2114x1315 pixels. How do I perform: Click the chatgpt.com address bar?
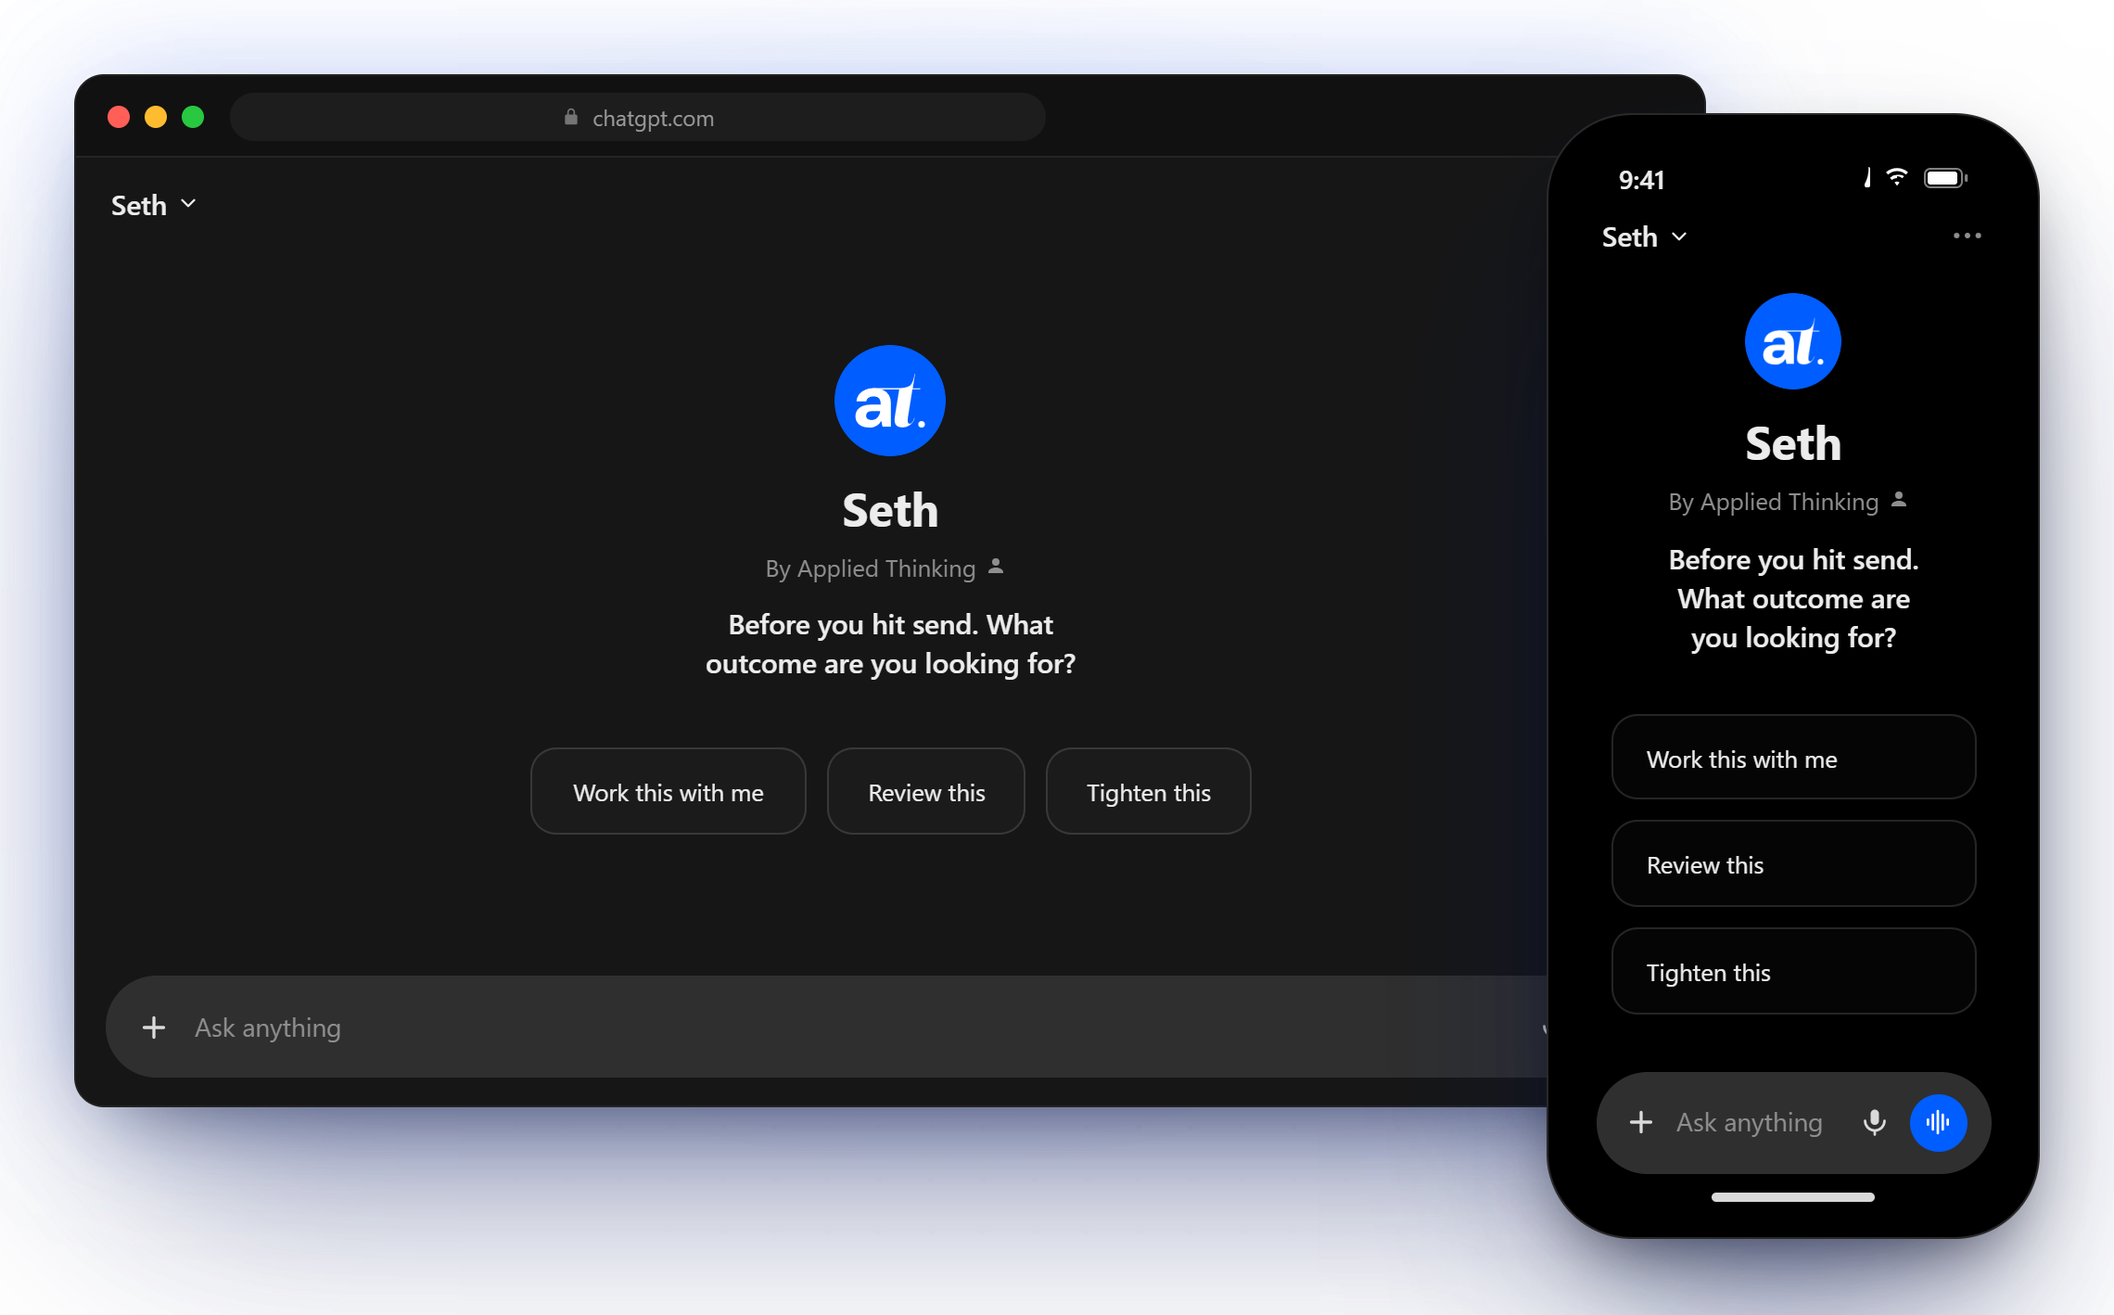638,117
